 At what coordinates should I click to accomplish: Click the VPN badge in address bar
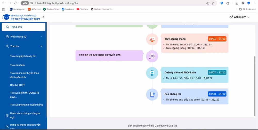point(25,3)
